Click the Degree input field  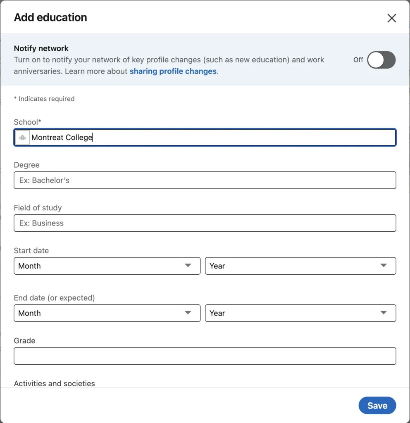[x=205, y=180]
